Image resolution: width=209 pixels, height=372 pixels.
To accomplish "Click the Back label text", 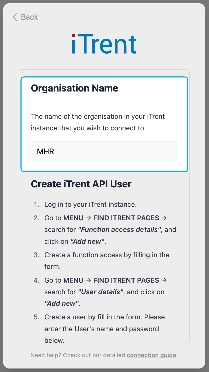I will pos(29,17).
